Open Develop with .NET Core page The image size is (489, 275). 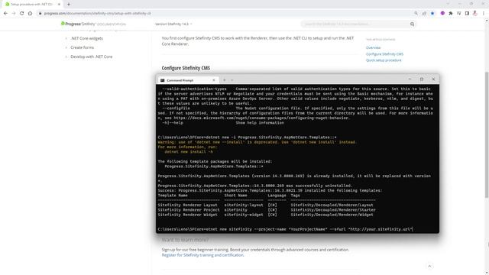pyautogui.click(x=92, y=57)
